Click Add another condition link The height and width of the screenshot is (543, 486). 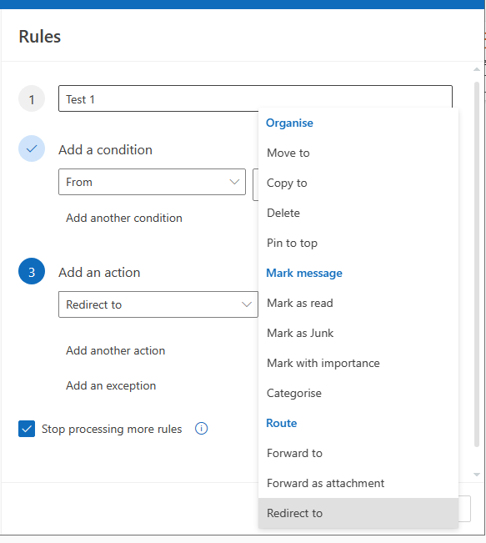point(124,218)
